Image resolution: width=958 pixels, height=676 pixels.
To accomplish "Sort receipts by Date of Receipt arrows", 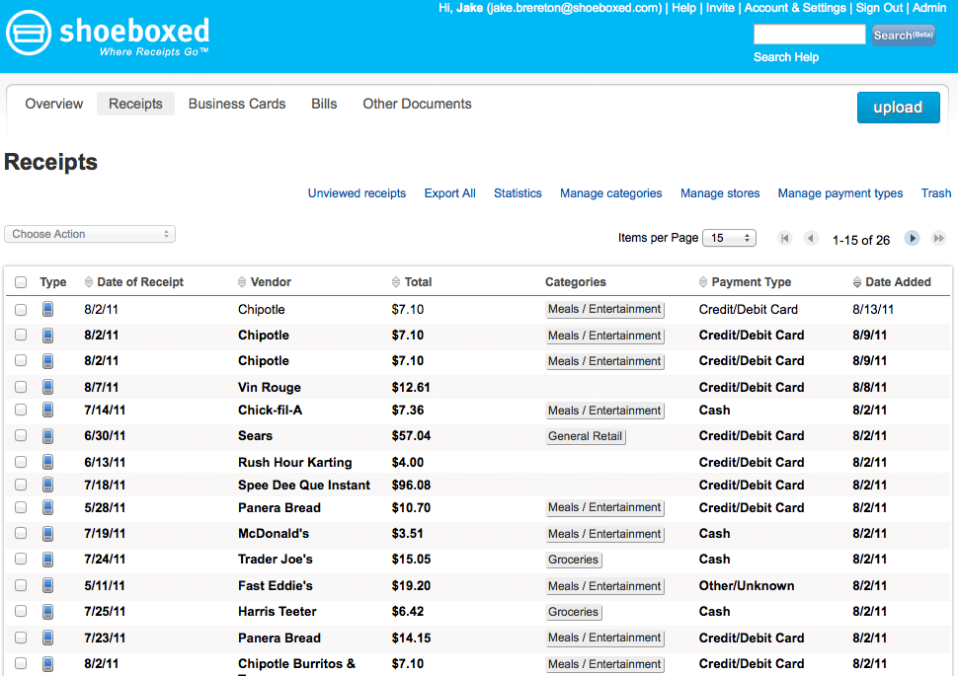I will [89, 282].
